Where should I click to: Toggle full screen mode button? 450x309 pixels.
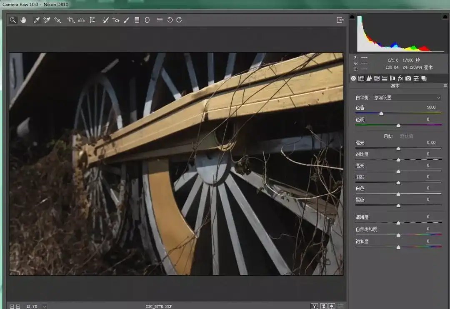tap(340, 20)
